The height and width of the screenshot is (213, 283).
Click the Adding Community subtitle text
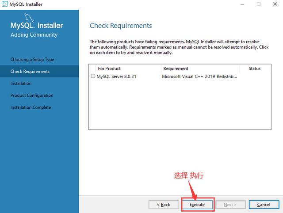coord(34,34)
